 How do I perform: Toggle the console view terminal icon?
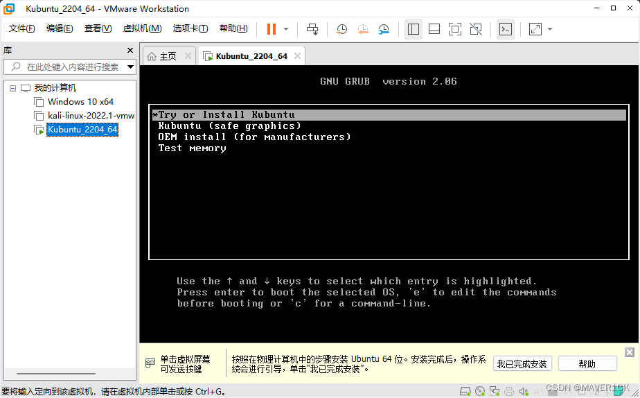[x=506, y=29]
